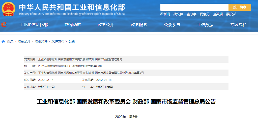The image size is (258, 121).
Task: Click the 发文机关 field label
Action: [30, 59]
